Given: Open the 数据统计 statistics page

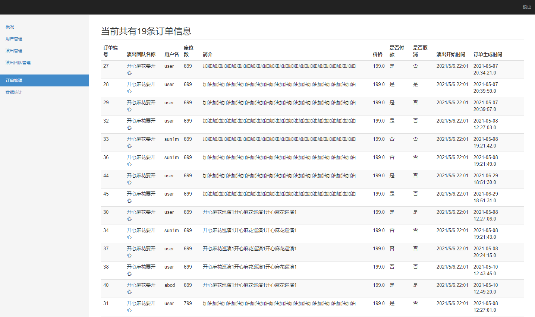Looking at the screenshot, I should tap(13, 92).
